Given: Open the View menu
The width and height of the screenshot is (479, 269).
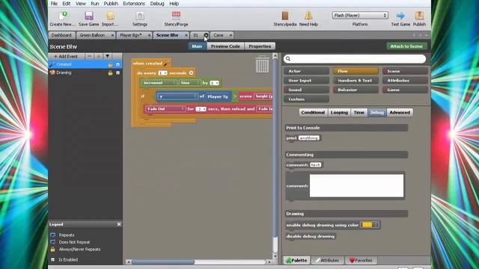Looking at the screenshot, I should pos(81,4).
